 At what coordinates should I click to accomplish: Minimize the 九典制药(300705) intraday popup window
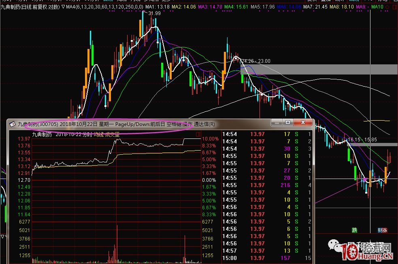[x=277, y=123]
